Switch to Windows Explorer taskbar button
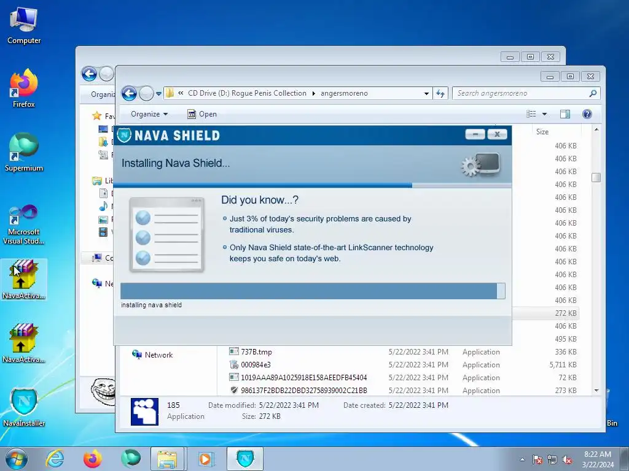The image size is (629, 471). pos(167,459)
